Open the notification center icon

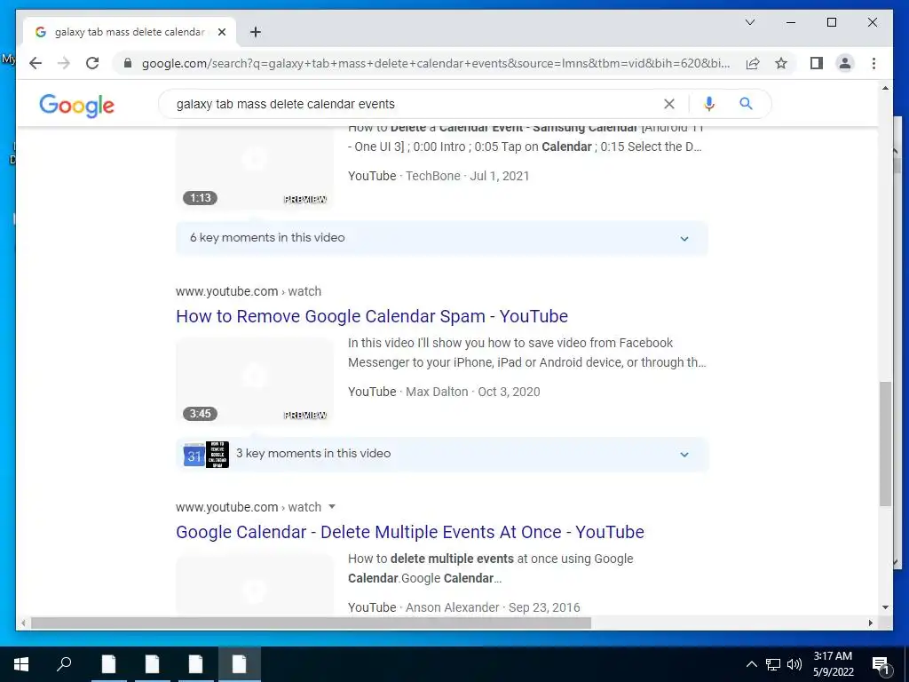(881, 664)
